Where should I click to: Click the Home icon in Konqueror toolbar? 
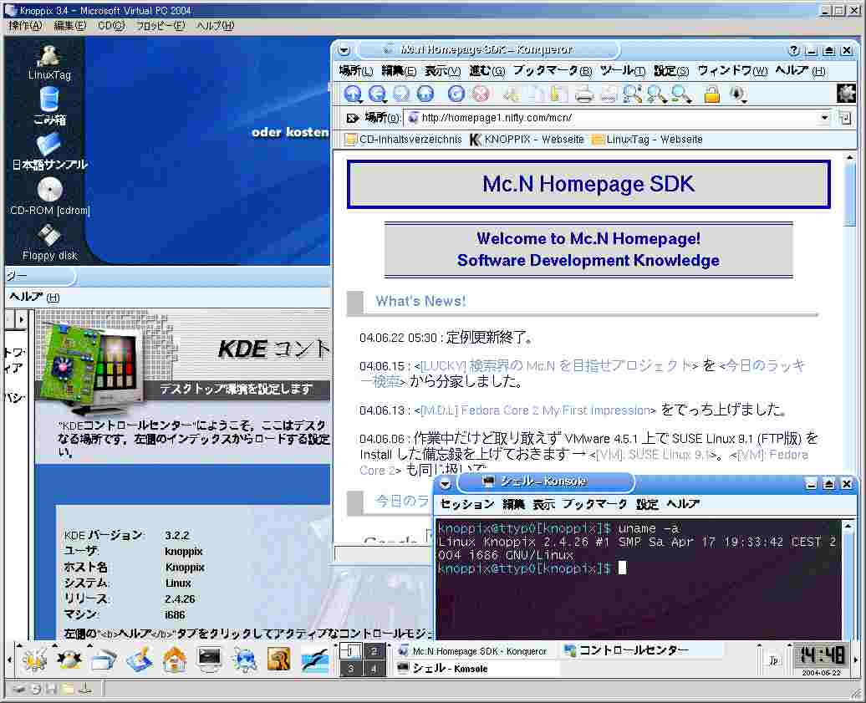click(425, 94)
